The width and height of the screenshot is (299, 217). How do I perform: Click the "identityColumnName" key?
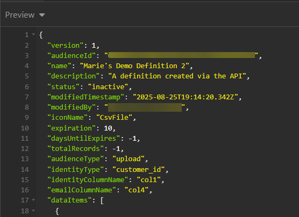pyautogui.click(x=88, y=180)
